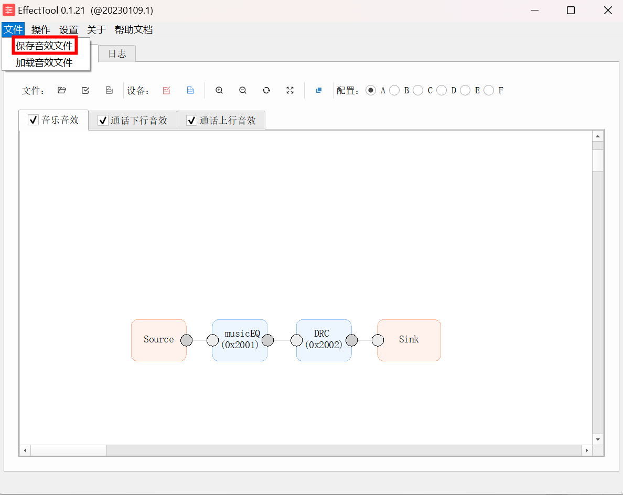Viewport: 623px width, 495px height.
Task: Zoom in with the magnifier plus icon
Action: click(219, 90)
